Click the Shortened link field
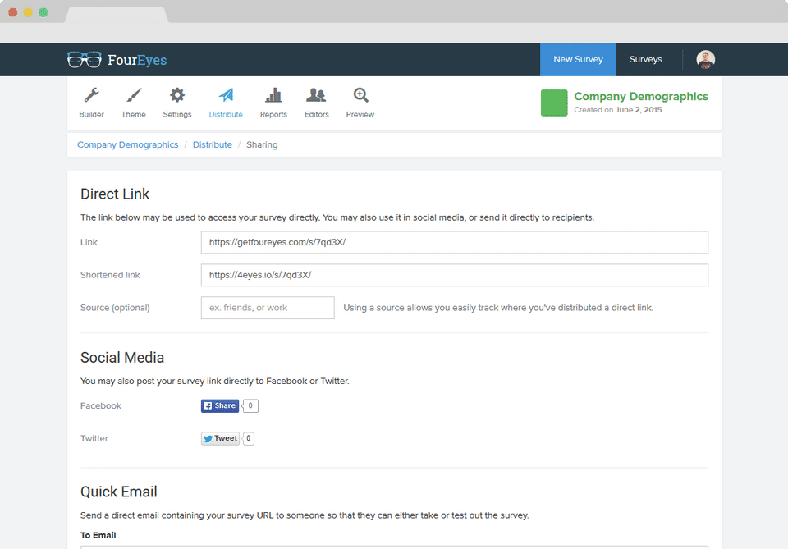788x549 pixels. [454, 275]
